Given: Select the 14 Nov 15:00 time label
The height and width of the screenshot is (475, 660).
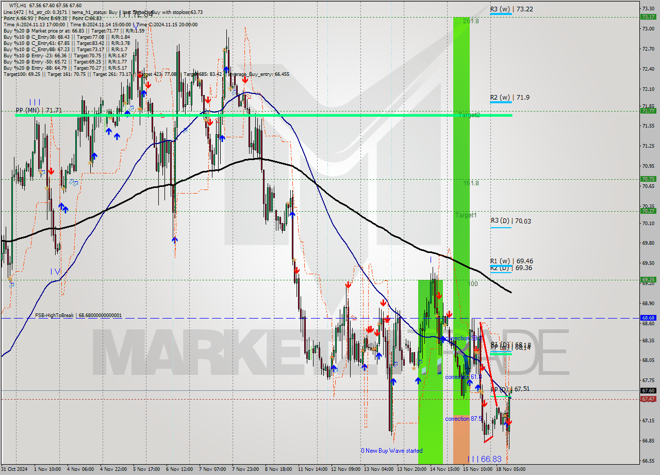Looking at the screenshot, I should [x=445, y=469].
